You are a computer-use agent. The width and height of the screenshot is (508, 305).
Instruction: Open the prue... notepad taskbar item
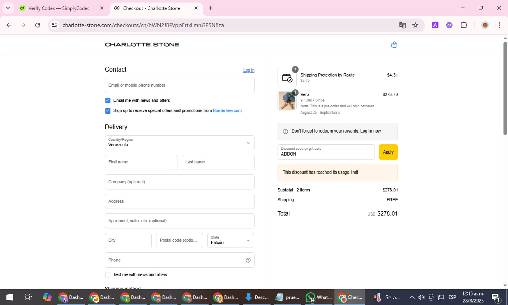[x=288, y=297]
